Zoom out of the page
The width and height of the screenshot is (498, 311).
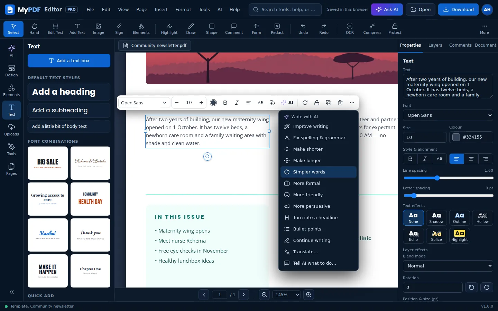click(x=265, y=295)
